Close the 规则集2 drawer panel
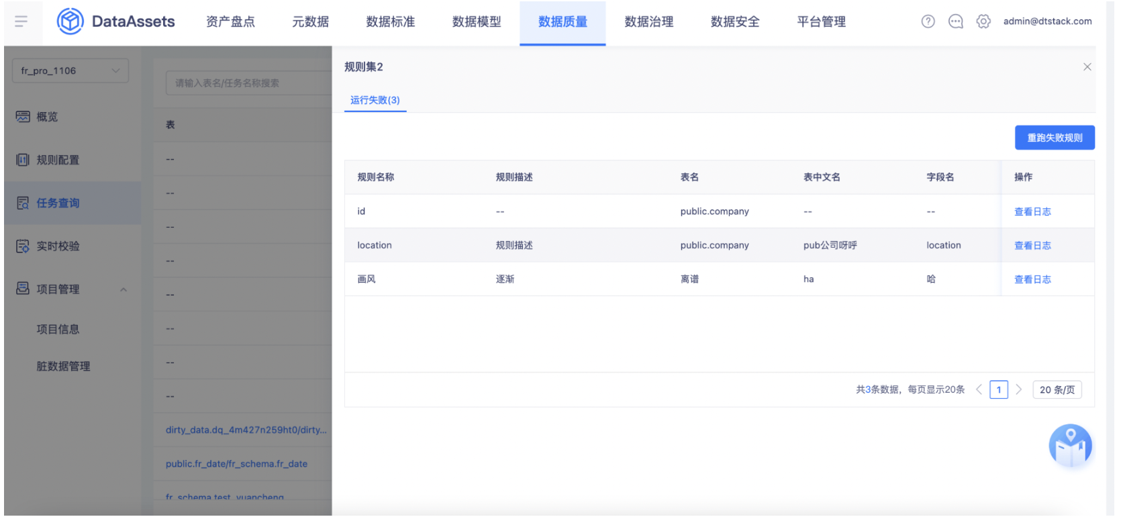 point(1087,66)
